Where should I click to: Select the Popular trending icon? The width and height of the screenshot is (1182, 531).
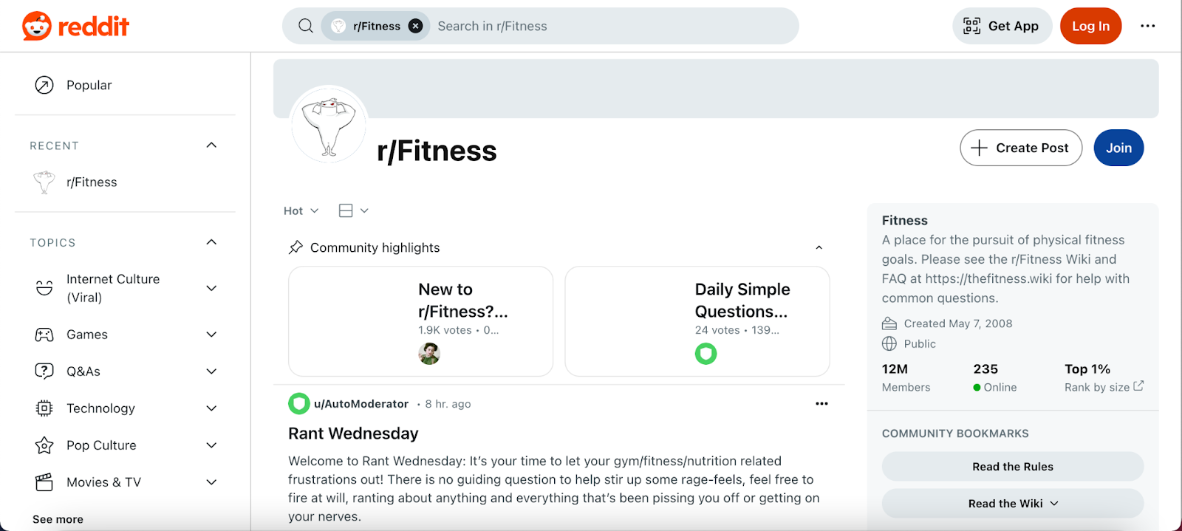point(44,84)
